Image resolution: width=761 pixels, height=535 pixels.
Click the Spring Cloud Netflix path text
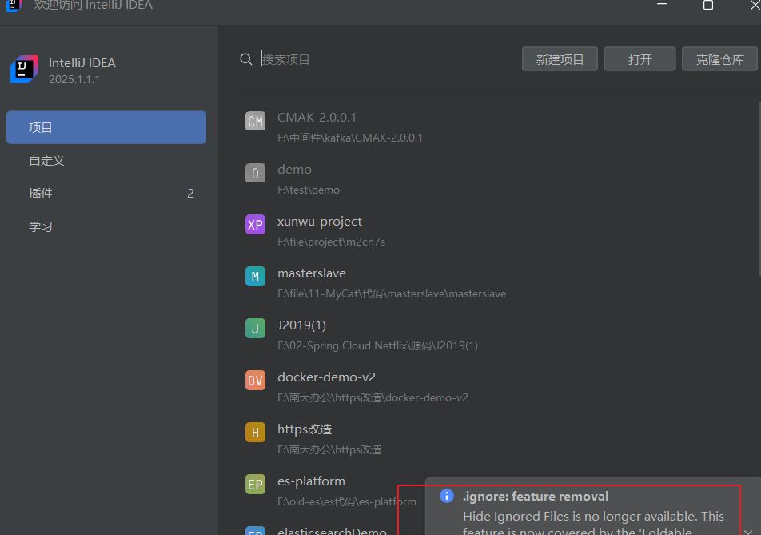377,345
